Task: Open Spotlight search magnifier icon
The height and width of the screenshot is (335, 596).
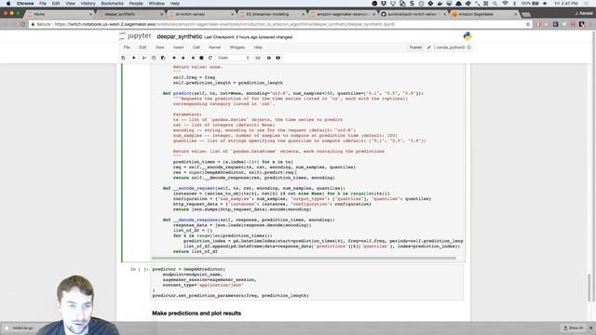Action: click(494, 4)
